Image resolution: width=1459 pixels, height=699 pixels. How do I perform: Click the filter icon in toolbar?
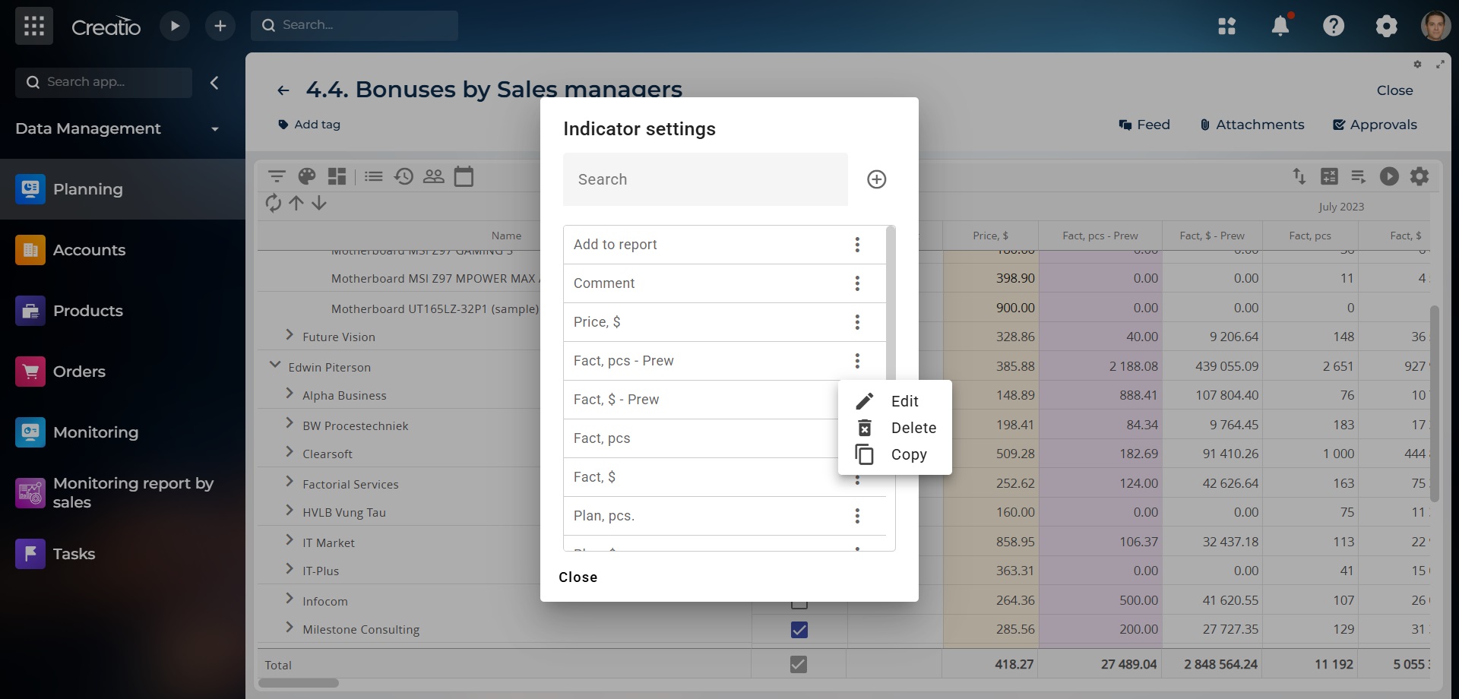pos(277,177)
